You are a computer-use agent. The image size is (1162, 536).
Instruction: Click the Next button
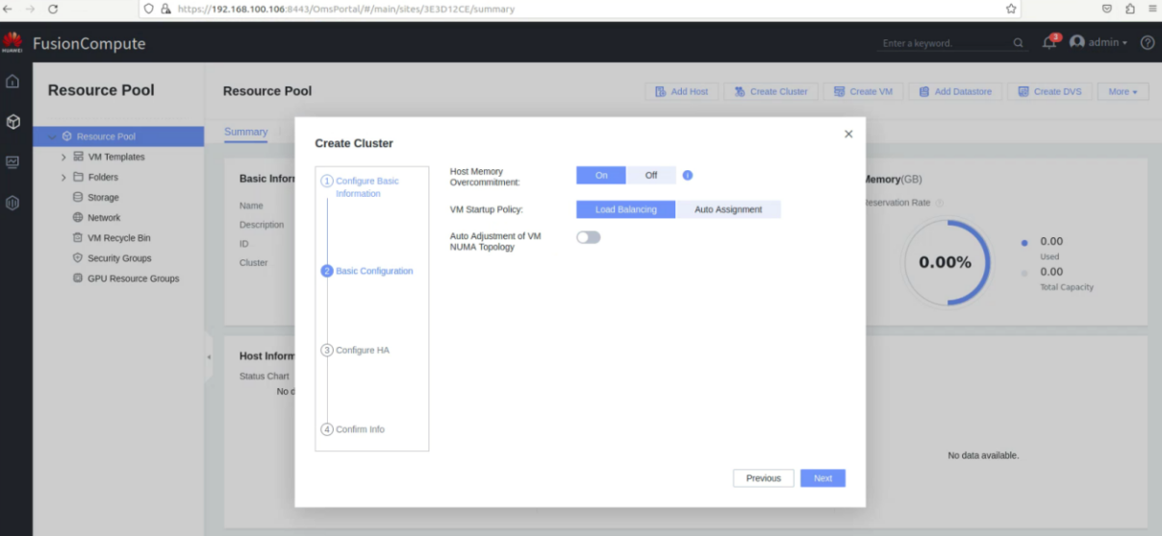point(822,478)
